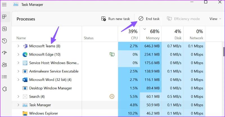The height and width of the screenshot is (117, 225).
Task: Open Startup apps sidebar icon
Action: tap(4, 53)
